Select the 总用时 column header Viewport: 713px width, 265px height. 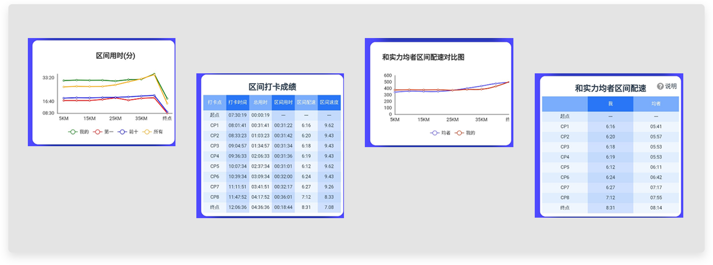tap(260, 103)
